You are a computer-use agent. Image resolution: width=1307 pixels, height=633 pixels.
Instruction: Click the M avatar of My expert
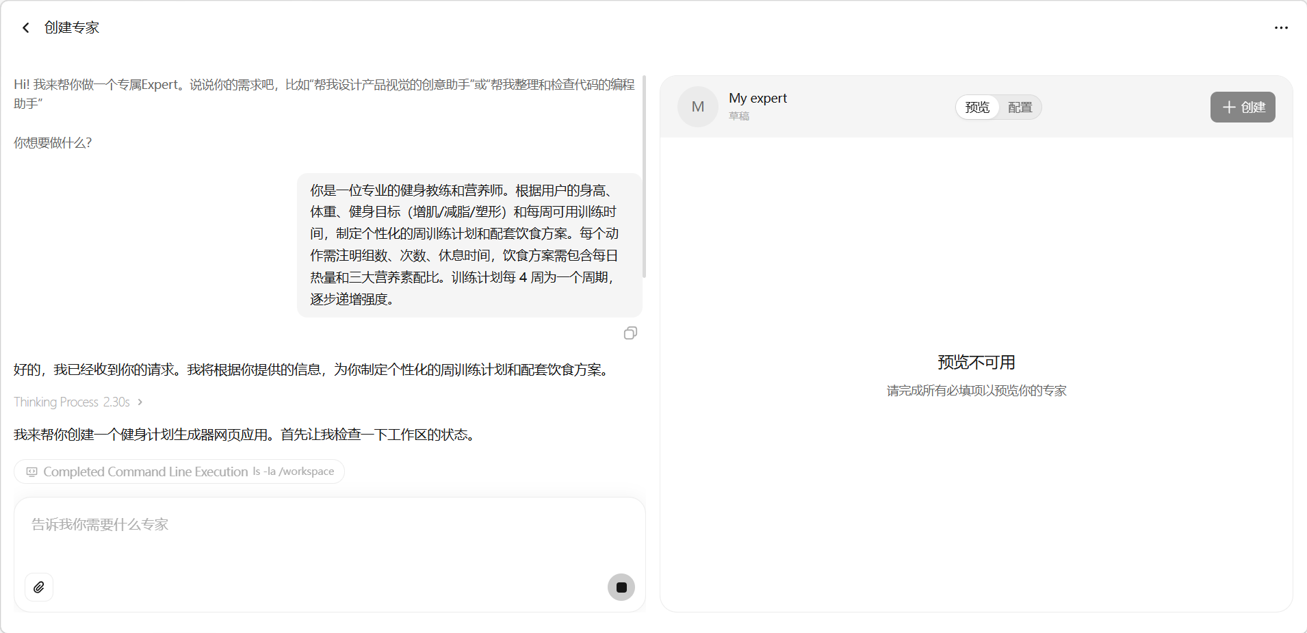coord(697,107)
